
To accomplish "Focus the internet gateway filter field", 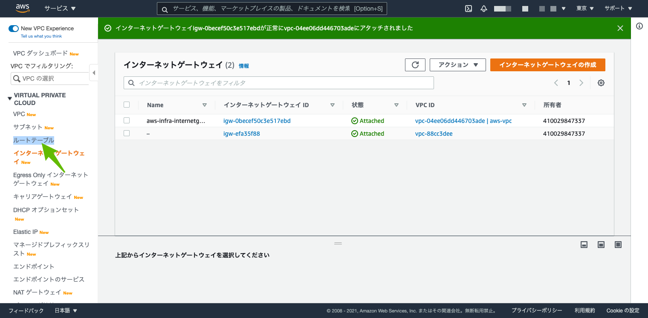I will pos(279,83).
